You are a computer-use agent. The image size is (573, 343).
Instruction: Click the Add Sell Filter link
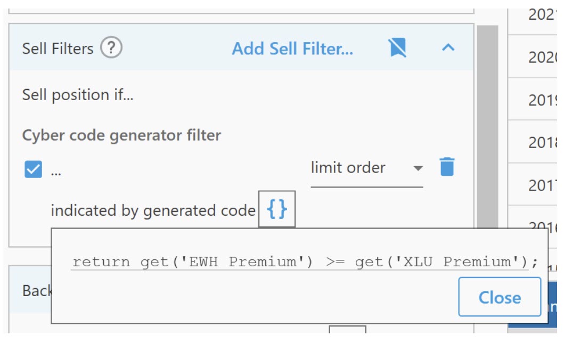point(292,49)
